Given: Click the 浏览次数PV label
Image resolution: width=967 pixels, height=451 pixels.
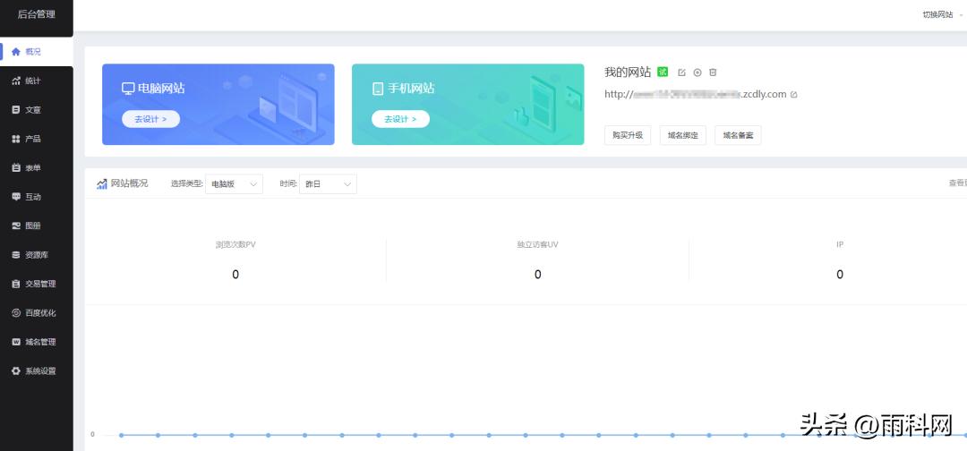Looking at the screenshot, I should 235,244.
